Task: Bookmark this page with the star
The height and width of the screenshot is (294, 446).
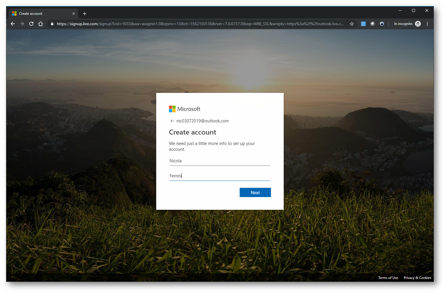Action: (352, 24)
